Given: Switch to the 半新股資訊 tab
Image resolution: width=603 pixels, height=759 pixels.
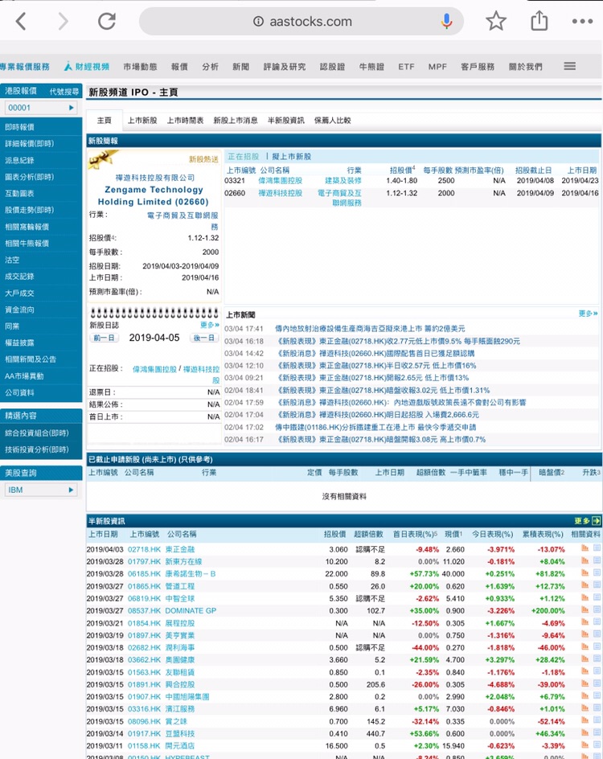Looking at the screenshot, I should click(x=286, y=120).
